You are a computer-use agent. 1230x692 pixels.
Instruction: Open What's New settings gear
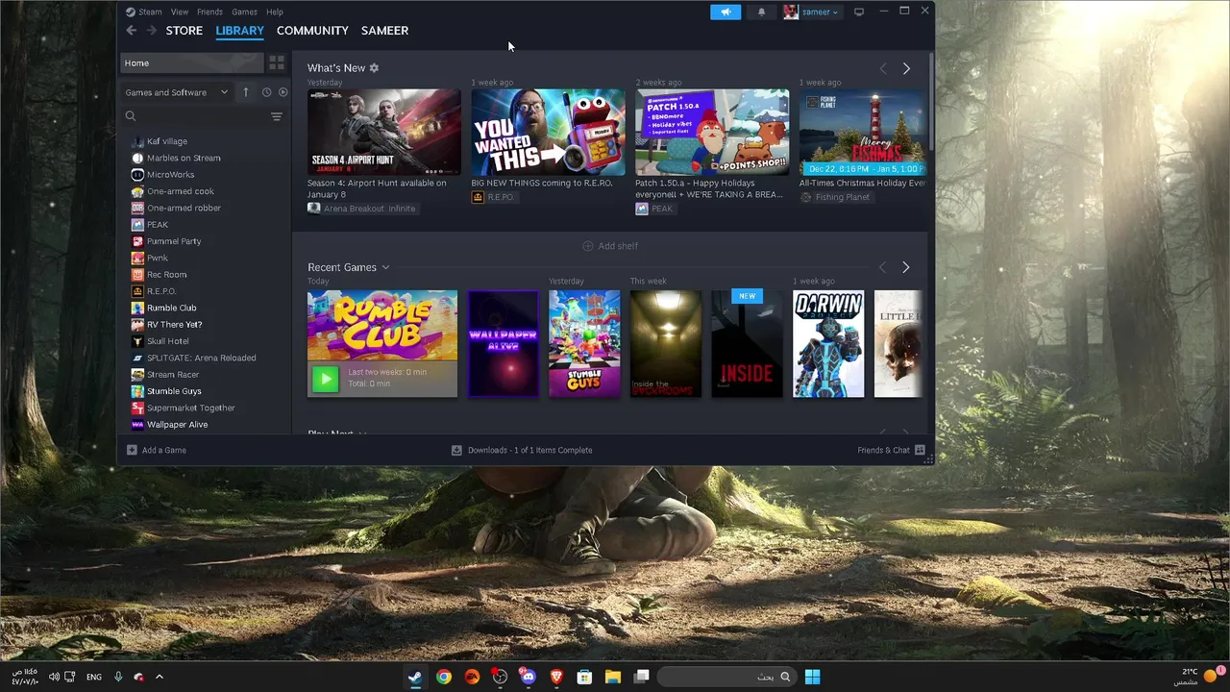(x=374, y=68)
